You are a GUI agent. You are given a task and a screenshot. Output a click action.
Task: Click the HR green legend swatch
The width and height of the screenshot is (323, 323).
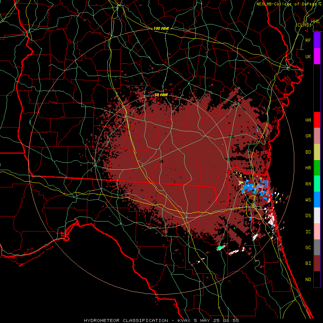317,168
